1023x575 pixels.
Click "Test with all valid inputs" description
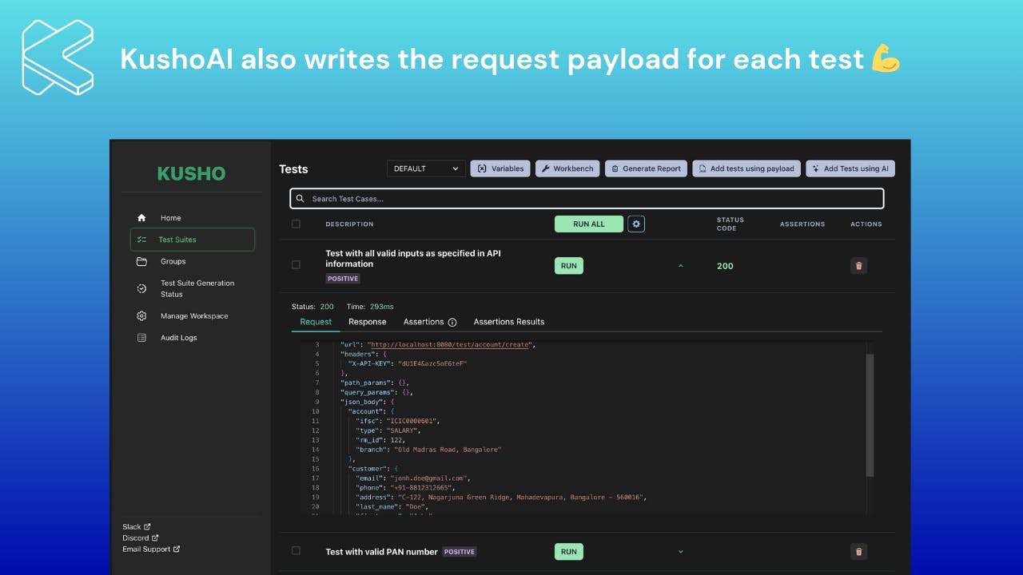pos(413,259)
